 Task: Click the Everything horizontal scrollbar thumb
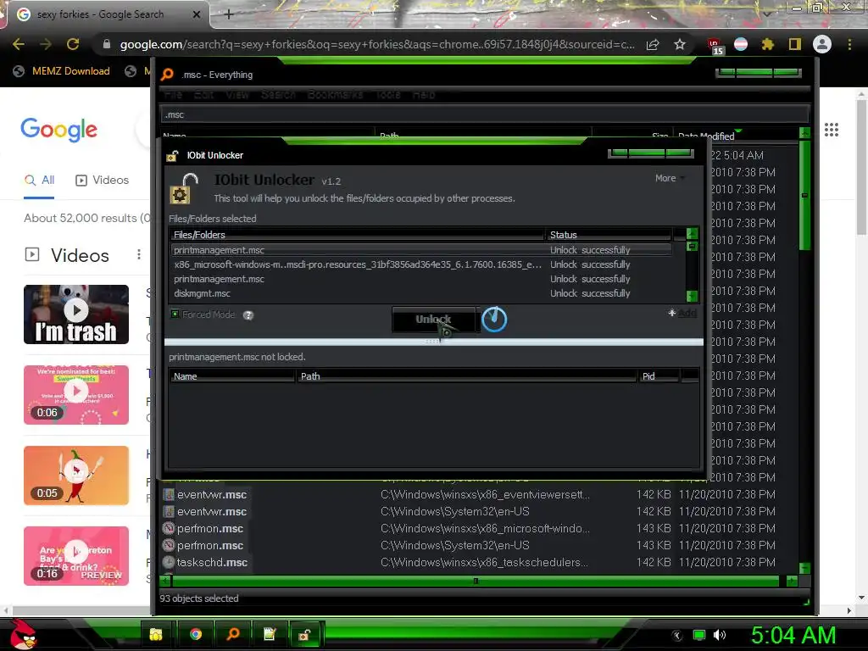[x=476, y=581]
